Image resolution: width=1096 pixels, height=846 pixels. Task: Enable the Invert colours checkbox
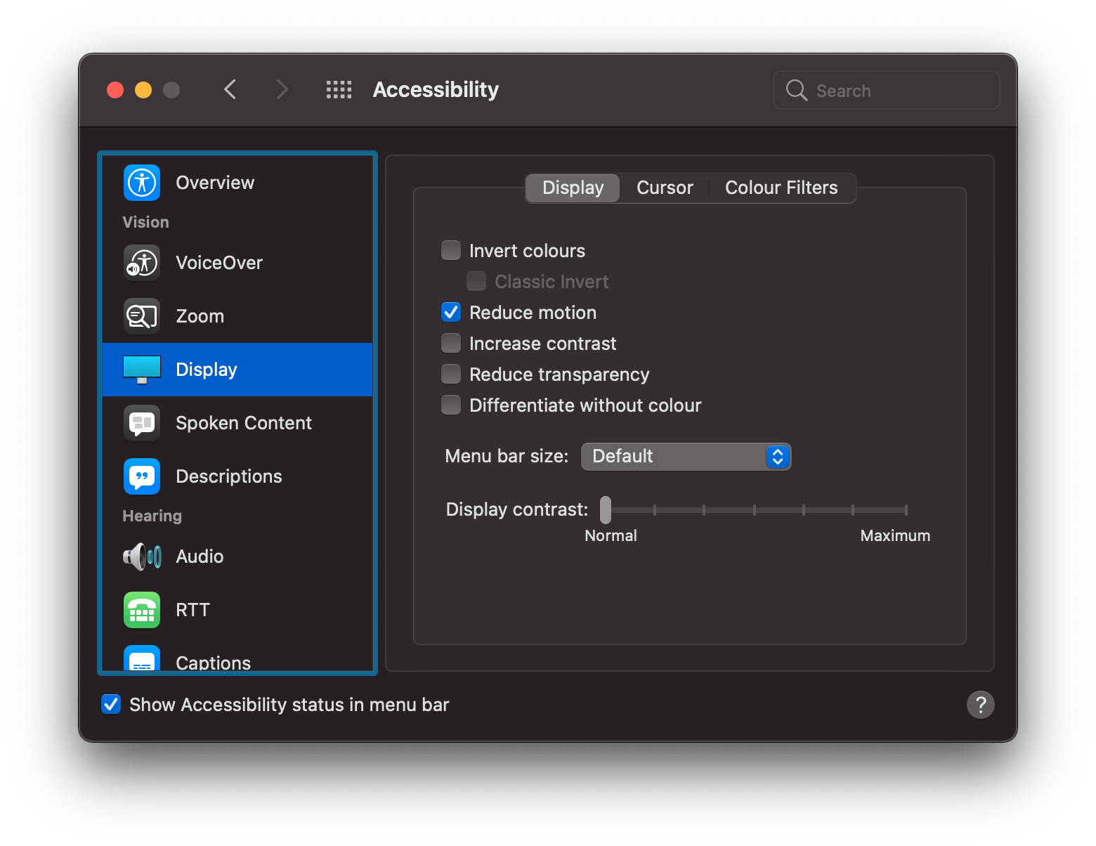(x=450, y=249)
